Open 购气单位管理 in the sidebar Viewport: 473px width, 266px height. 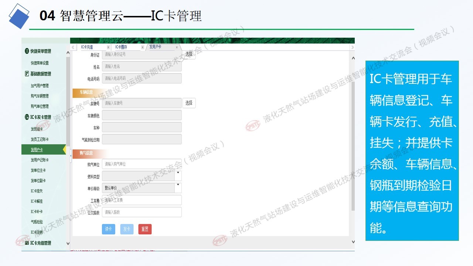click(40, 106)
